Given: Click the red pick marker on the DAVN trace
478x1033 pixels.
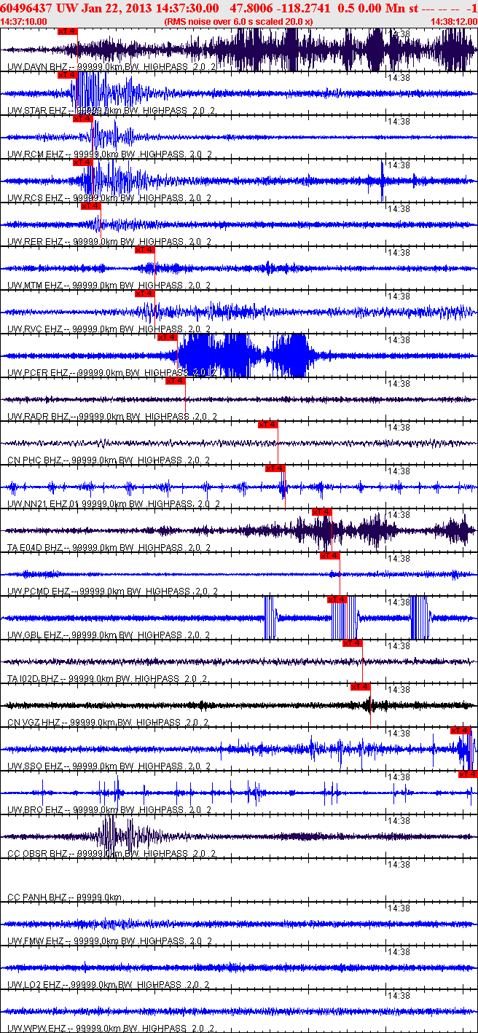Looking at the screenshot, I should click(66, 31).
